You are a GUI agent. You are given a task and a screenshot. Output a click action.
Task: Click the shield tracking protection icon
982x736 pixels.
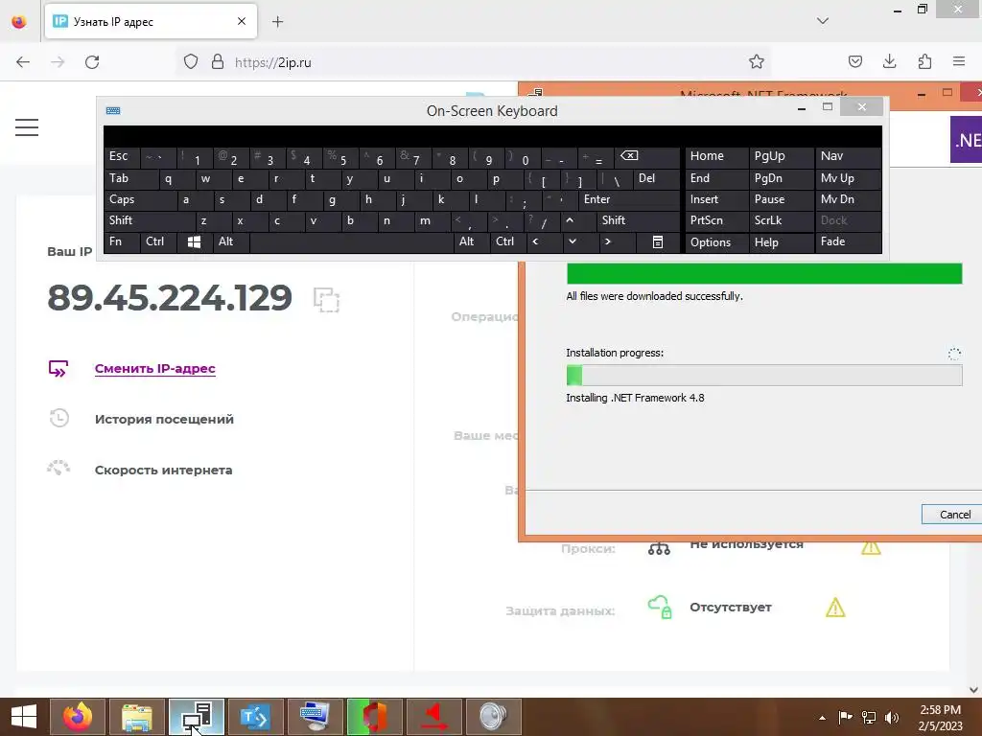tap(191, 61)
